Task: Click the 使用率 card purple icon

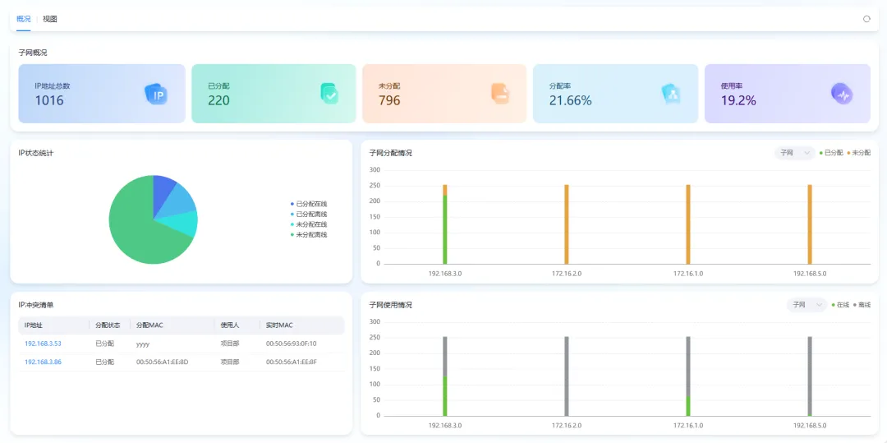Action: click(841, 94)
